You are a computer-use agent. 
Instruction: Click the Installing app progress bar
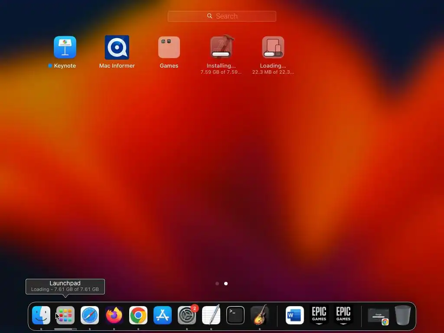click(221, 54)
